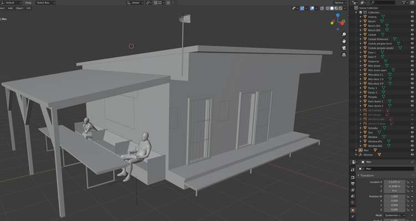Toggle viewport gizmos button
Viewport: 416px width, 221px height.
point(302,8)
